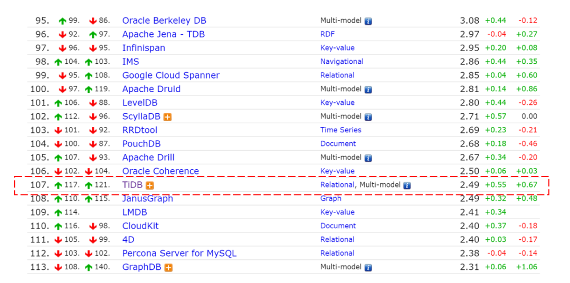Select the 2.49 score in the TiDB row
Image resolution: width=570 pixels, height=283 pixels.
469,185
